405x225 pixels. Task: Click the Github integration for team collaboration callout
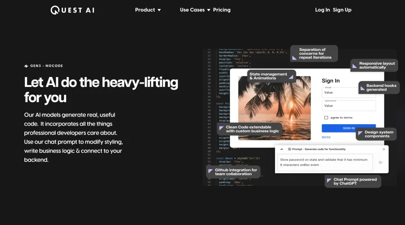233,172
